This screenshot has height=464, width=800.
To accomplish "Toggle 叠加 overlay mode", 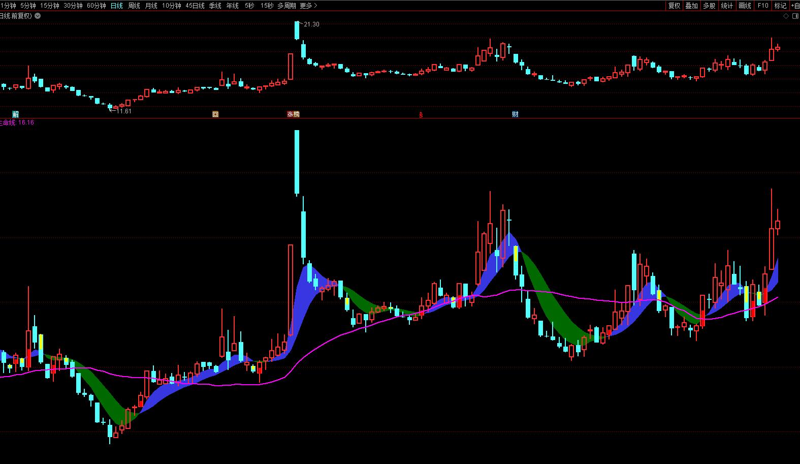I will click(x=691, y=6).
